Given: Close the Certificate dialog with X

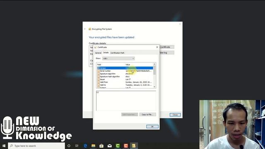Looking at the screenshot, I should 157,47.
